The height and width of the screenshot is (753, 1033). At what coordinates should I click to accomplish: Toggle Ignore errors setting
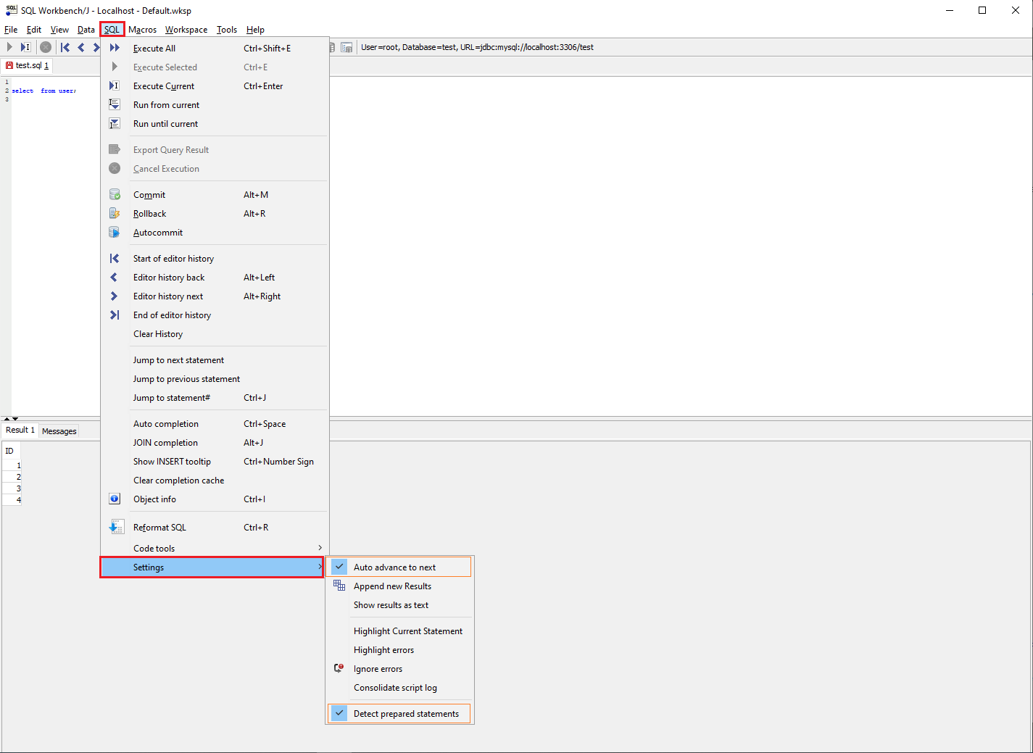(399, 668)
